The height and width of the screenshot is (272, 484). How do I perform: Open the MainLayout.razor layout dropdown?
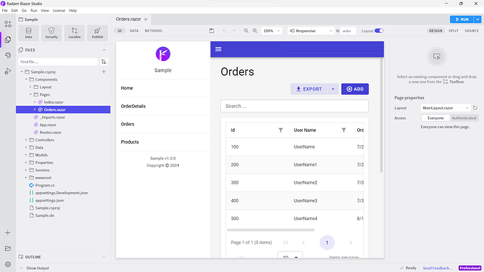point(445,108)
